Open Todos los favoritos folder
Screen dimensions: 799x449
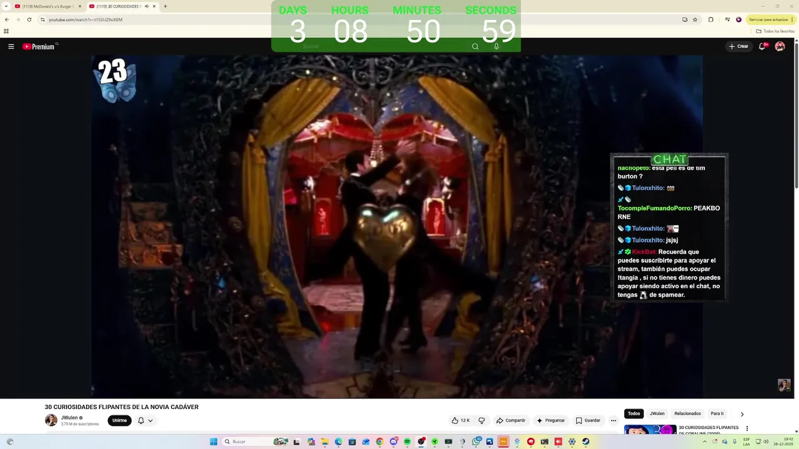[x=775, y=31]
